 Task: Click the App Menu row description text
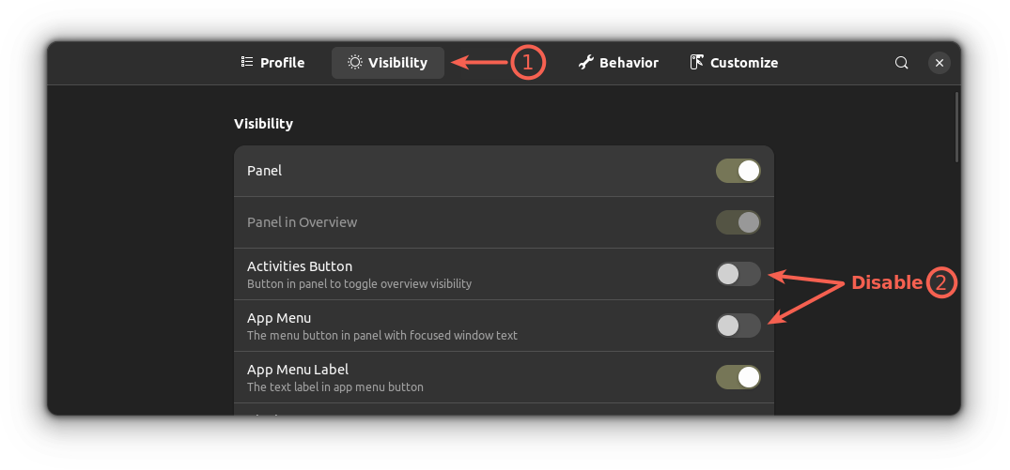tap(381, 335)
